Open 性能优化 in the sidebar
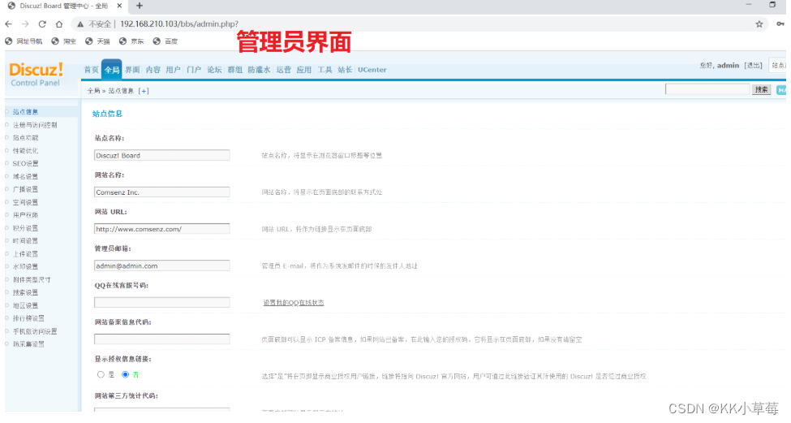The image size is (791, 423). point(25,150)
